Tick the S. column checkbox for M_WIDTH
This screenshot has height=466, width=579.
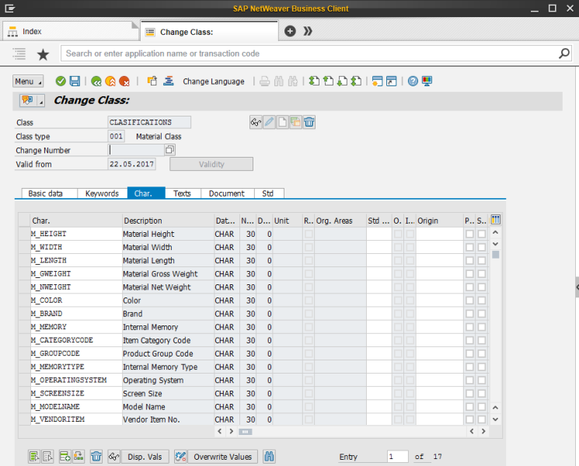tap(481, 247)
